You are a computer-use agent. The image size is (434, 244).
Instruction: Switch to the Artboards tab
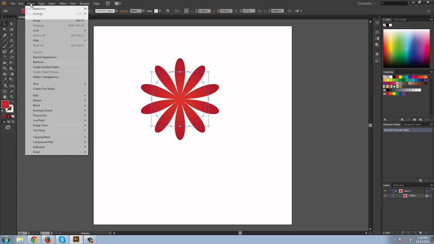(398, 185)
